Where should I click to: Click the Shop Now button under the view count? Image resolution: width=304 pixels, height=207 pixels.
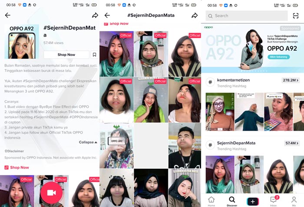[66, 55]
